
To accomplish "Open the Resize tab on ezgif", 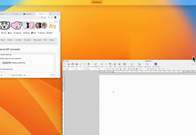I will 3,40.
